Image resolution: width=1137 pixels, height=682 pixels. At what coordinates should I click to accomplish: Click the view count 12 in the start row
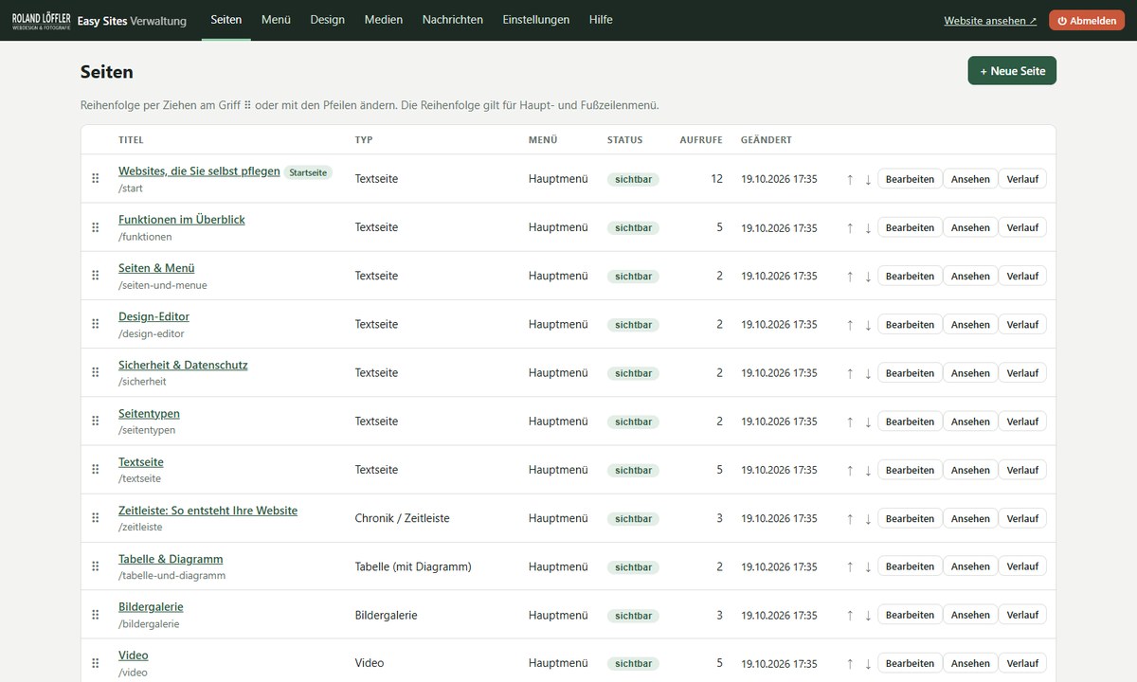[716, 179]
